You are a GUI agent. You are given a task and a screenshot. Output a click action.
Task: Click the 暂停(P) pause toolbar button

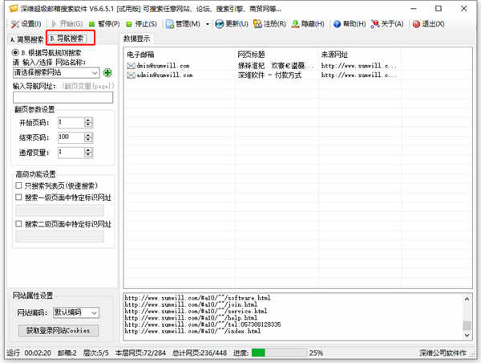click(104, 23)
